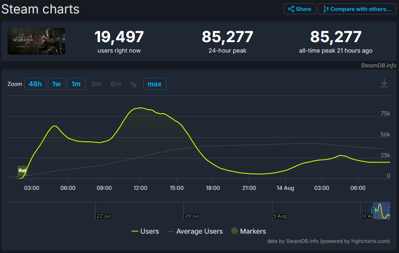Click the navigator at 5 Aug
This screenshot has width=399, height=253.
point(280,216)
